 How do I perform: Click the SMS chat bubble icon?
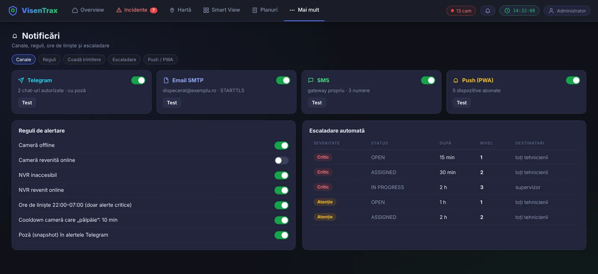click(x=311, y=80)
